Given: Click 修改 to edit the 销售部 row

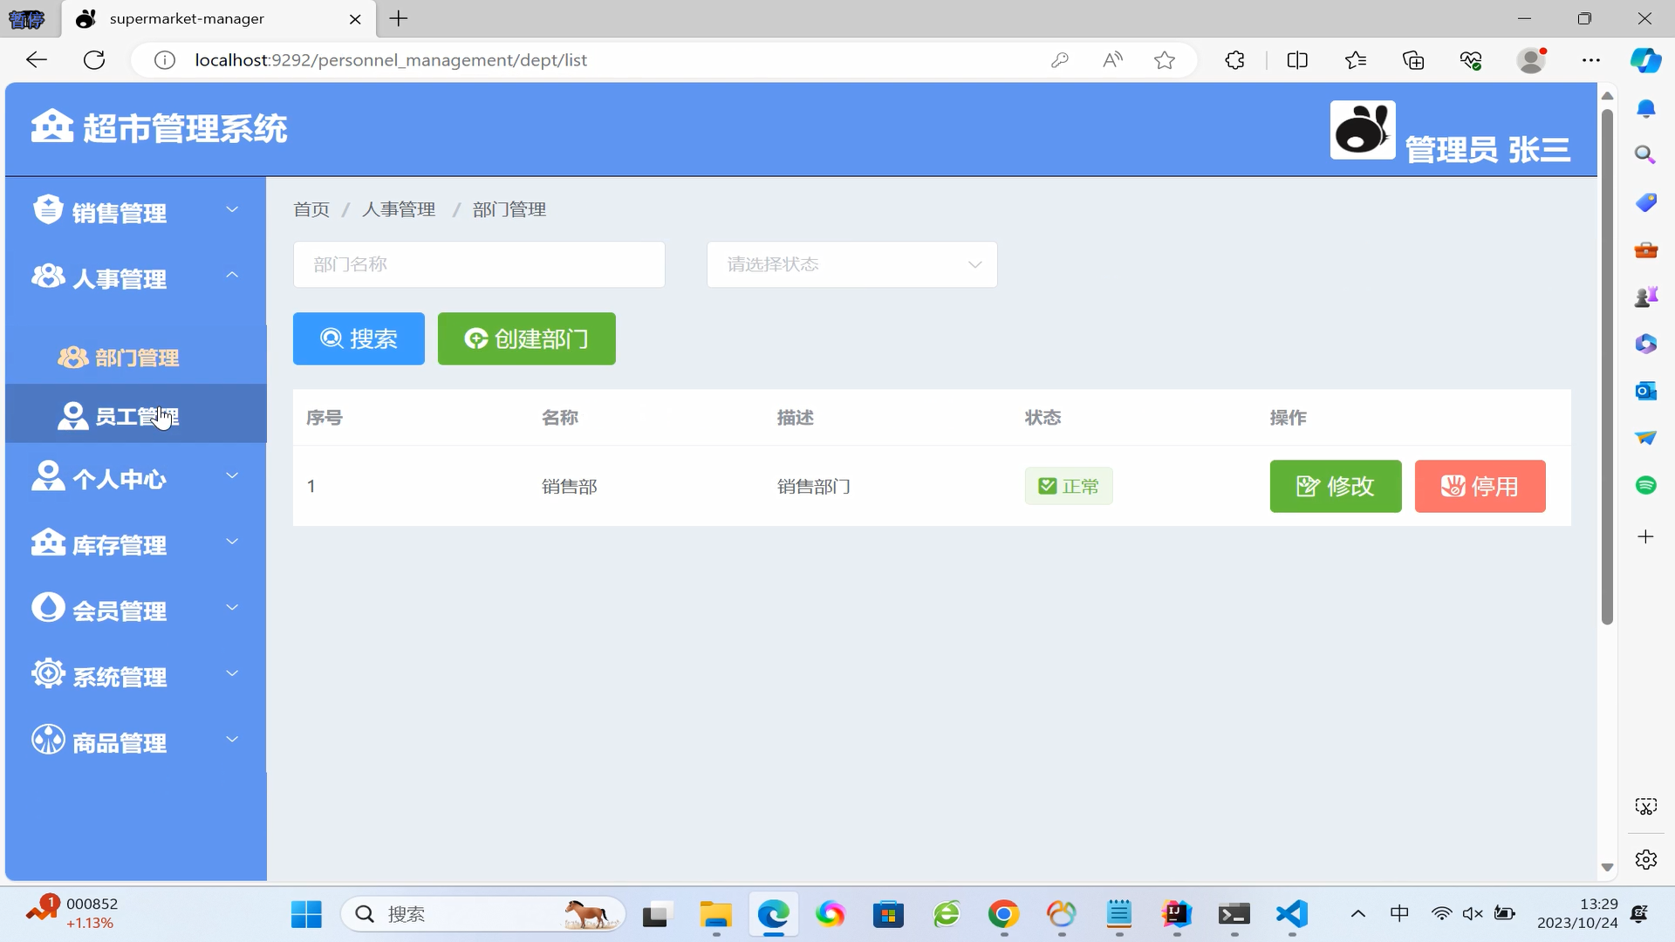Looking at the screenshot, I should 1335,487.
